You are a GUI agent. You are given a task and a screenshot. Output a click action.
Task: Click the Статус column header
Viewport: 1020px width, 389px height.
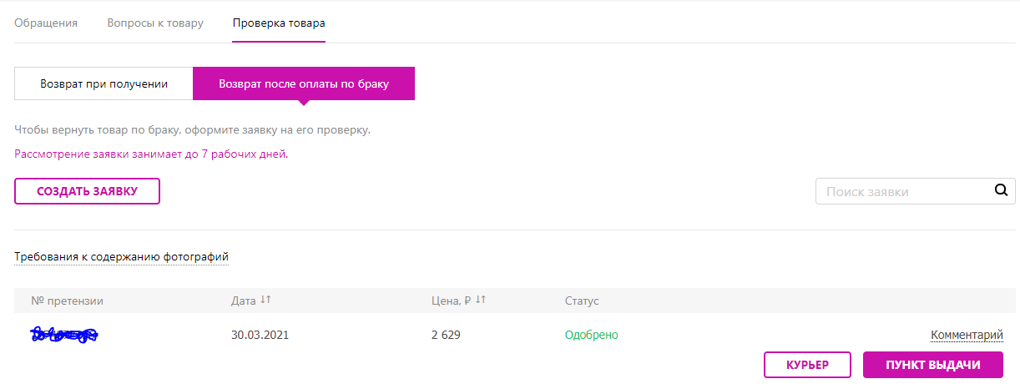[x=582, y=301]
